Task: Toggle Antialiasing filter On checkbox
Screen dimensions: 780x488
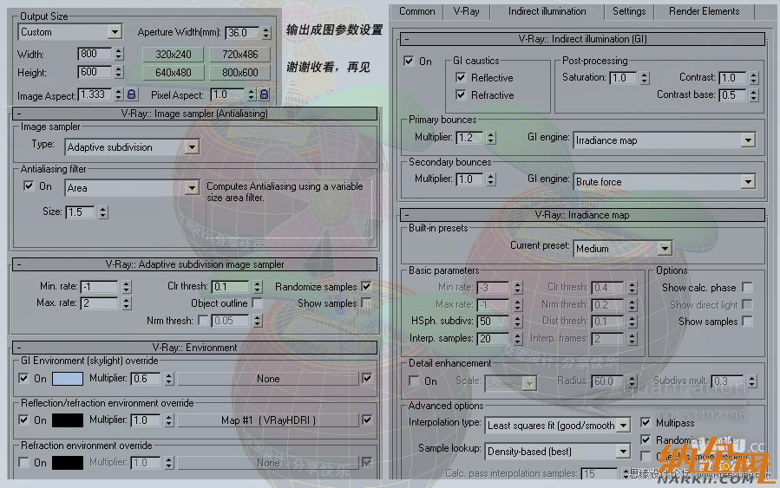Action: [x=29, y=185]
